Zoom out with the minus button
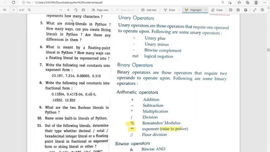270x152 pixels. coord(61,10)
